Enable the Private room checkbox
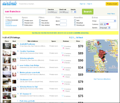120x103 pixels. coord(23,20)
